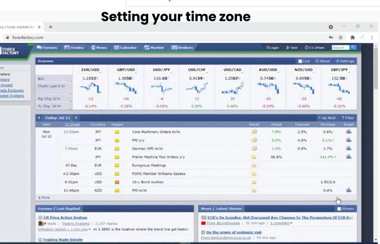Open Trading Made Simple thread
The height and width of the screenshot is (244, 380).
coord(63,240)
